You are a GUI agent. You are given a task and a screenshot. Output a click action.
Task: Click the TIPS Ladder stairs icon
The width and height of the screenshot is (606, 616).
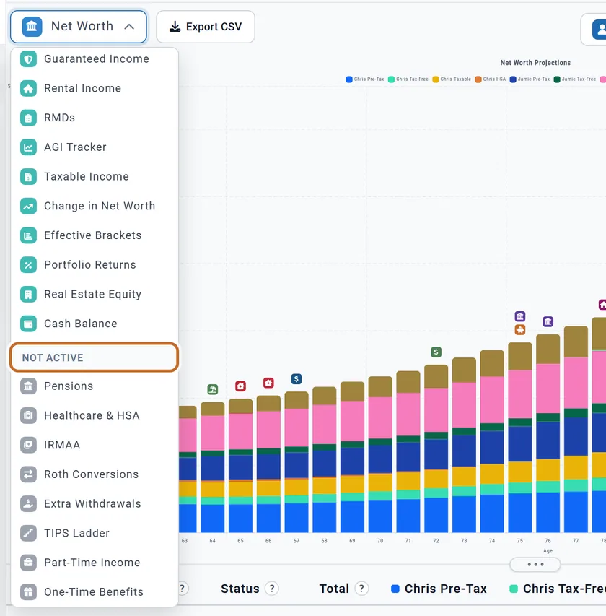tap(28, 533)
